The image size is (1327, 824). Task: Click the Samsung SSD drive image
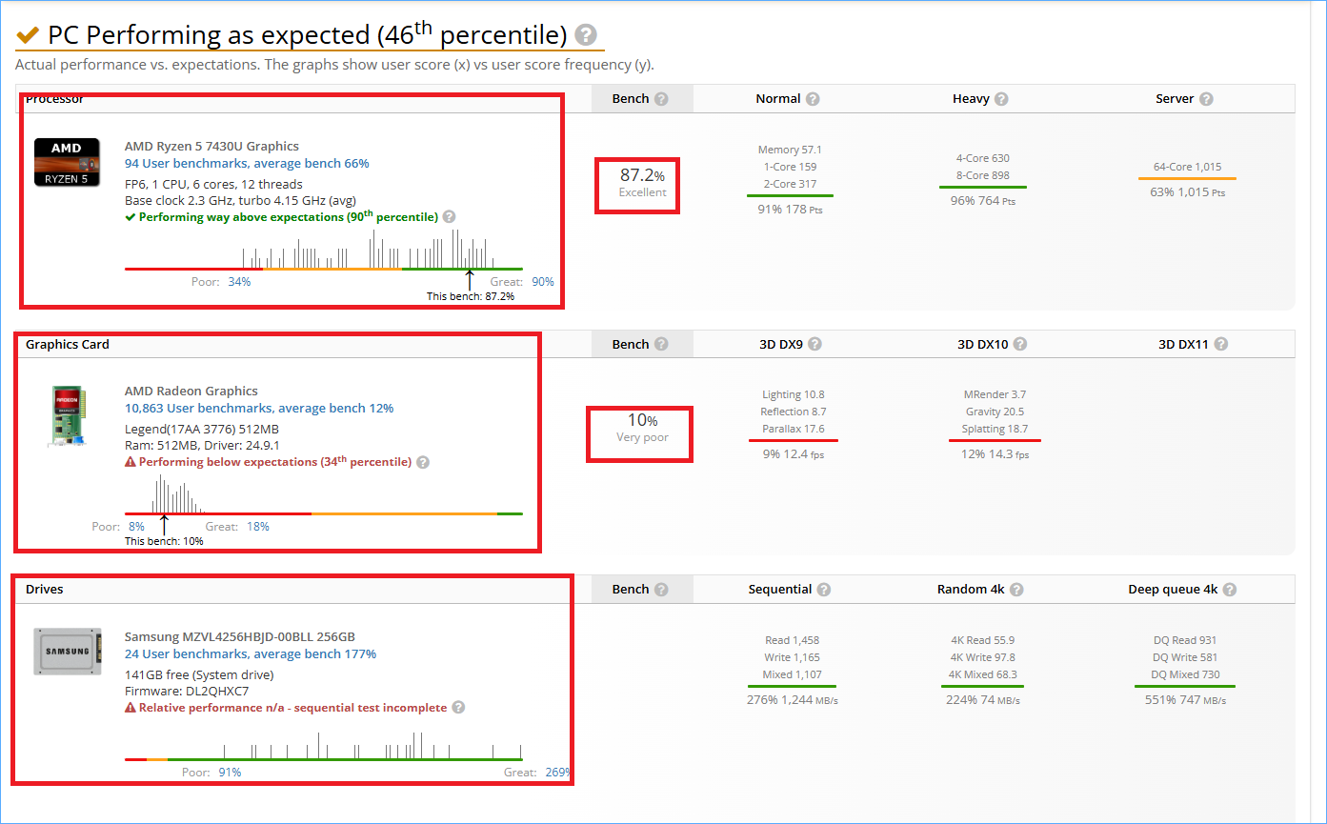[67, 652]
